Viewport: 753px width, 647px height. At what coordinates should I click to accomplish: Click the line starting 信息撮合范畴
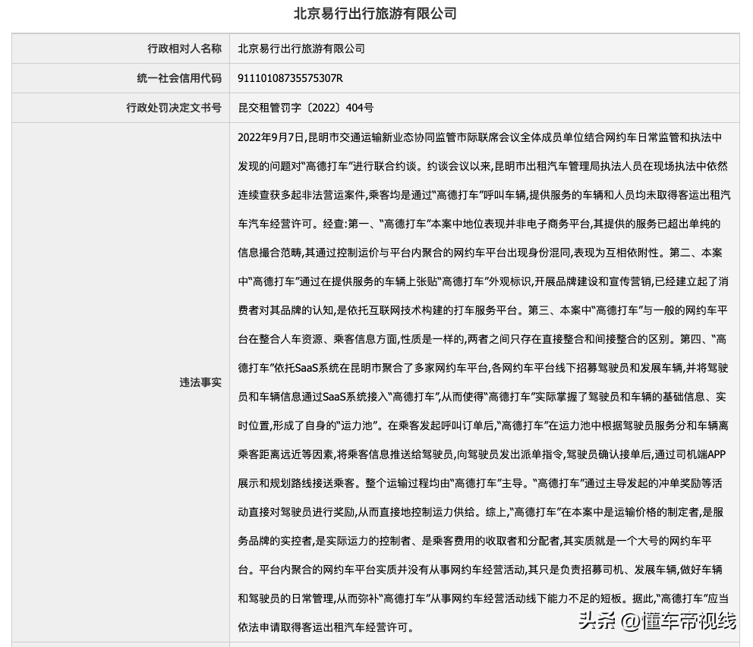[x=480, y=253]
